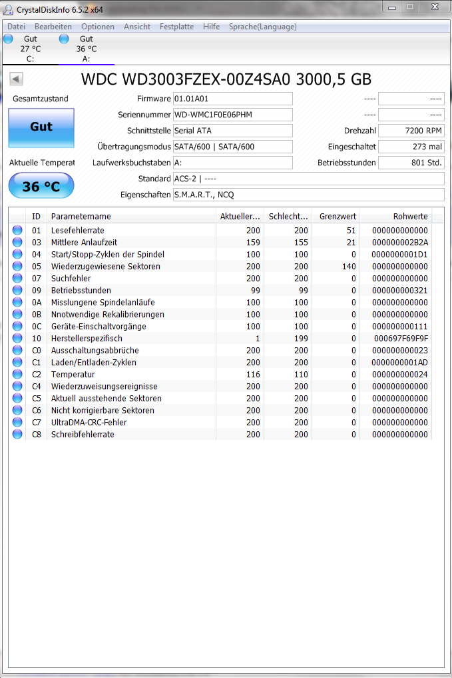Click the Firmware field 01.01A01
Screen dimensions: 452x678
tap(233, 99)
